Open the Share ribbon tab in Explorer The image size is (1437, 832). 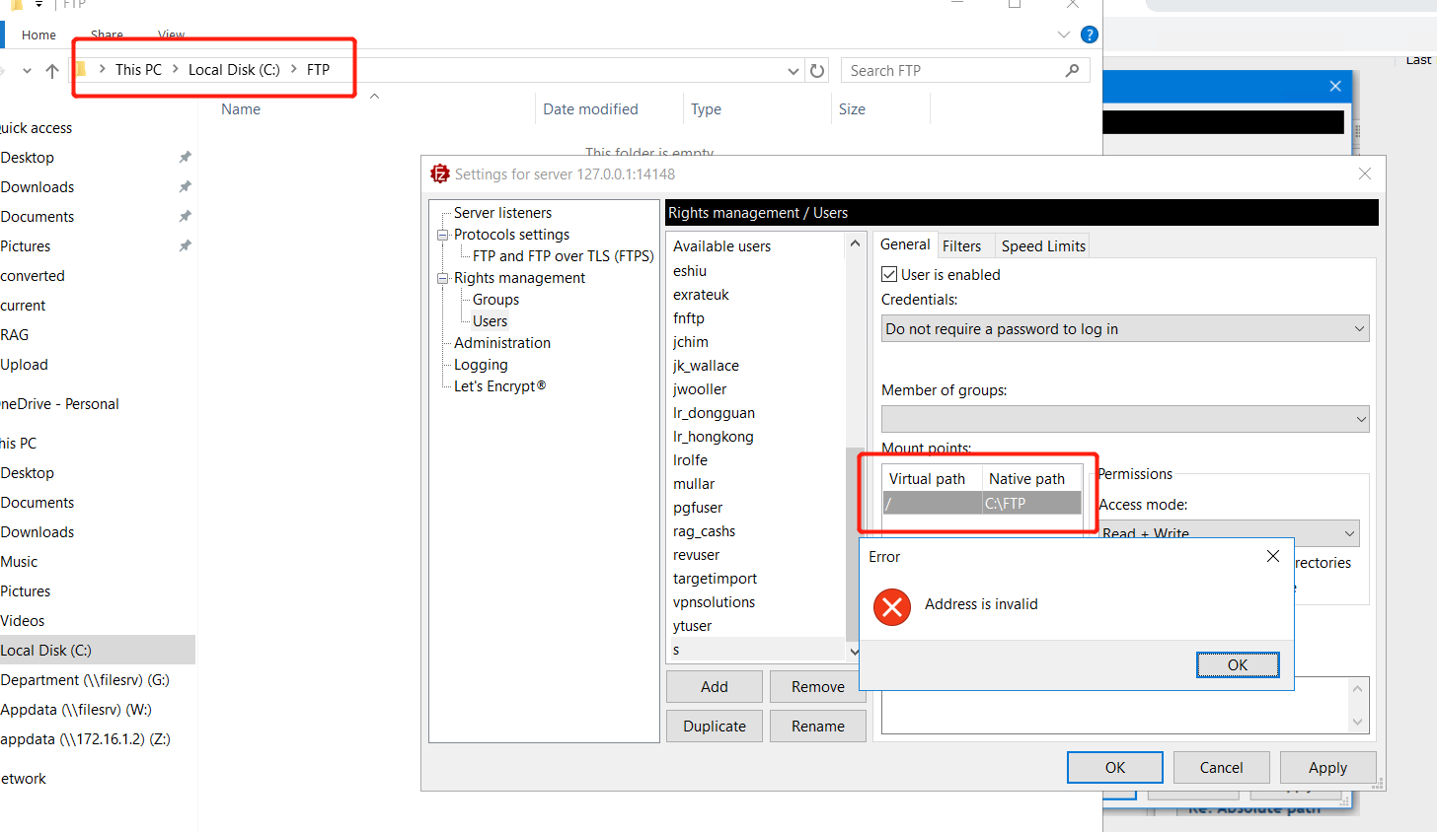[107, 35]
